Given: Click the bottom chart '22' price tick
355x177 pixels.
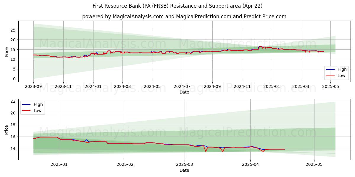Looking at the screenshot, I should (13, 101).
